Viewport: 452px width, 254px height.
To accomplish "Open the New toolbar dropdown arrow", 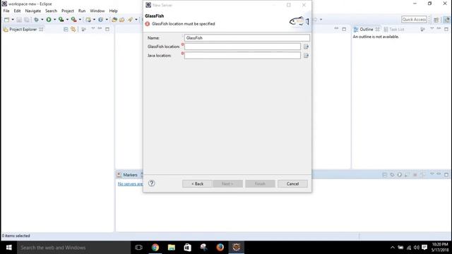I will point(13,20).
